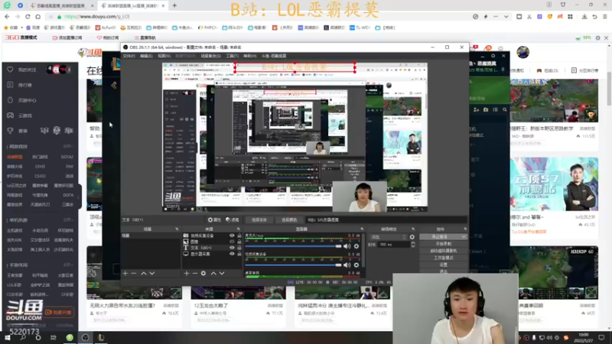Open OBS from the Windows taskbar
The height and width of the screenshot is (344, 612).
(x=85, y=337)
